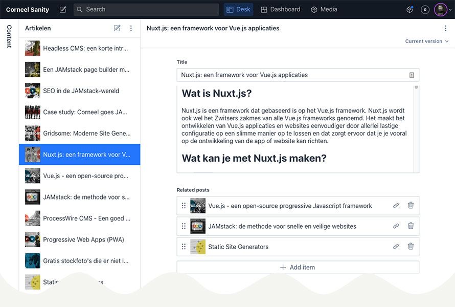The height and width of the screenshot is (307, 455).
Task: Open the Dashboard tab
Action: [x=281, y=10]
